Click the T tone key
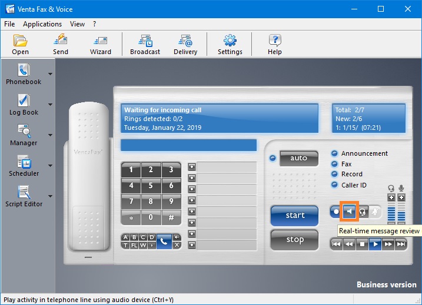422x305 pixels. 125,245
